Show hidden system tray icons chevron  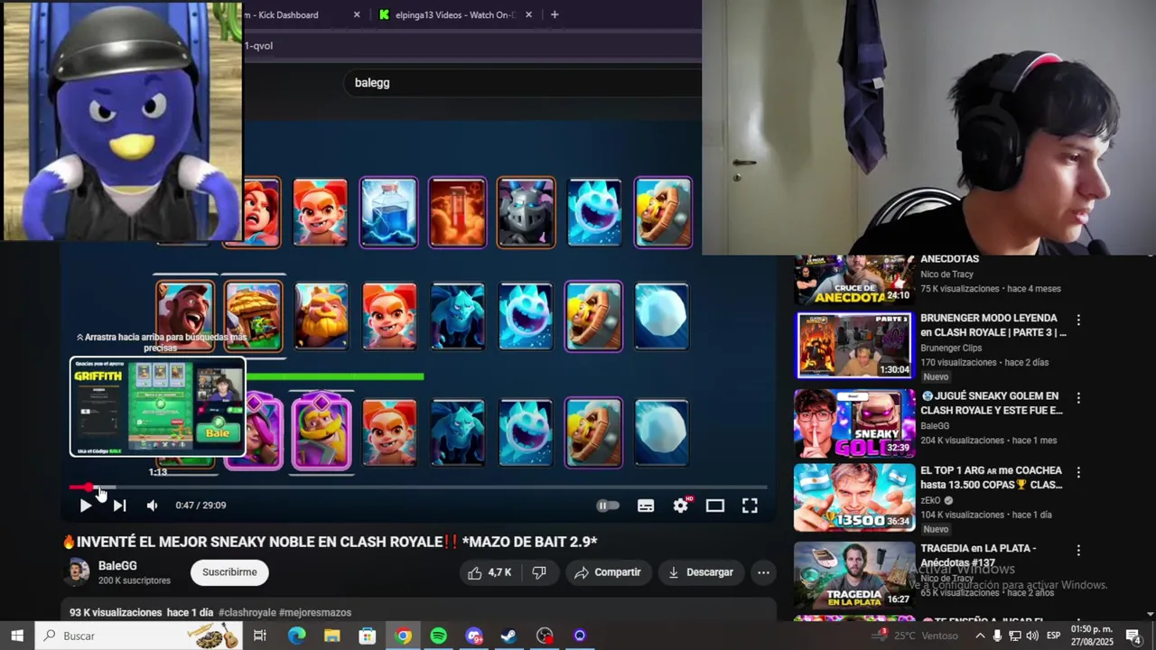click(x=980, y=636)
